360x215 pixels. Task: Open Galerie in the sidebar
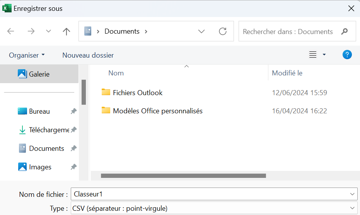point(39,74)
